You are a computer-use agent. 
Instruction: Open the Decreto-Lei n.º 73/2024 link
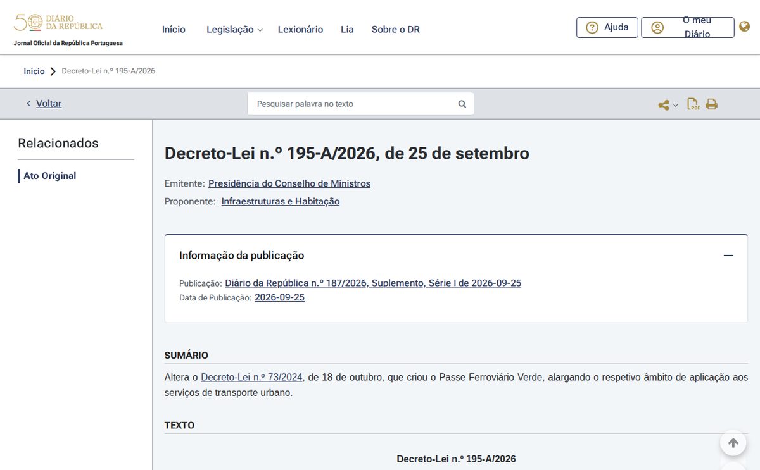[x=251, y=378]
